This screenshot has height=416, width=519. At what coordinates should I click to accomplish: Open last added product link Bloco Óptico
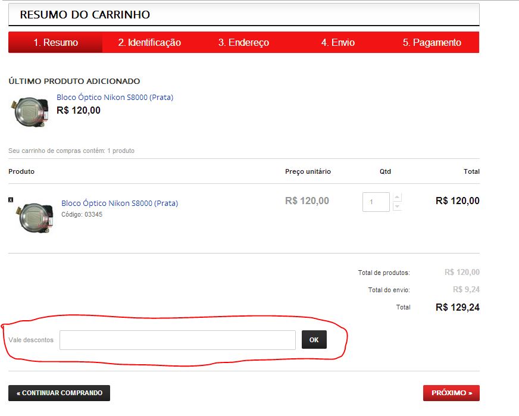115,97
